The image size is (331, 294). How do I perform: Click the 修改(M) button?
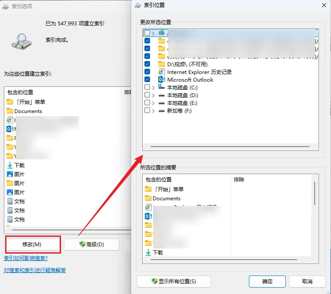[x=32, y=245]
